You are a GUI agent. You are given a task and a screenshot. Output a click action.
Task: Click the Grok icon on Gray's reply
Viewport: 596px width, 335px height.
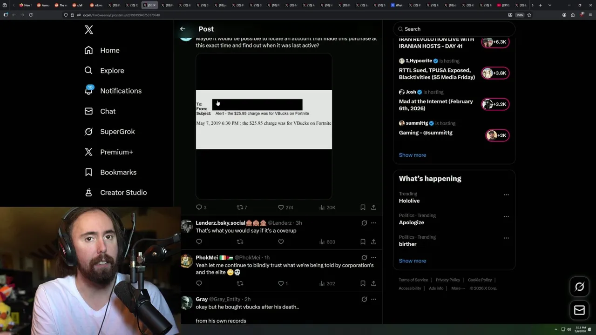click(x=364, y=299)
